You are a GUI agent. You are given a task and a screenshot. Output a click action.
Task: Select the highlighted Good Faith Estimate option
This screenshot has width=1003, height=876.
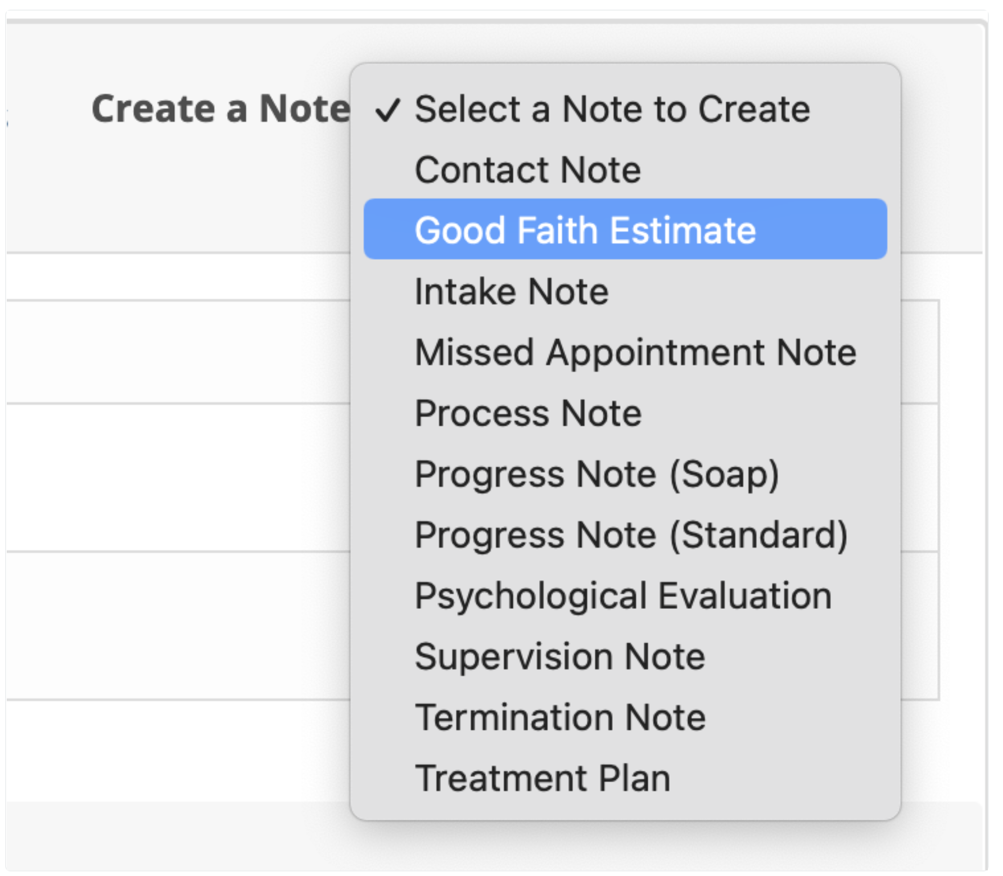coord(625,229)
